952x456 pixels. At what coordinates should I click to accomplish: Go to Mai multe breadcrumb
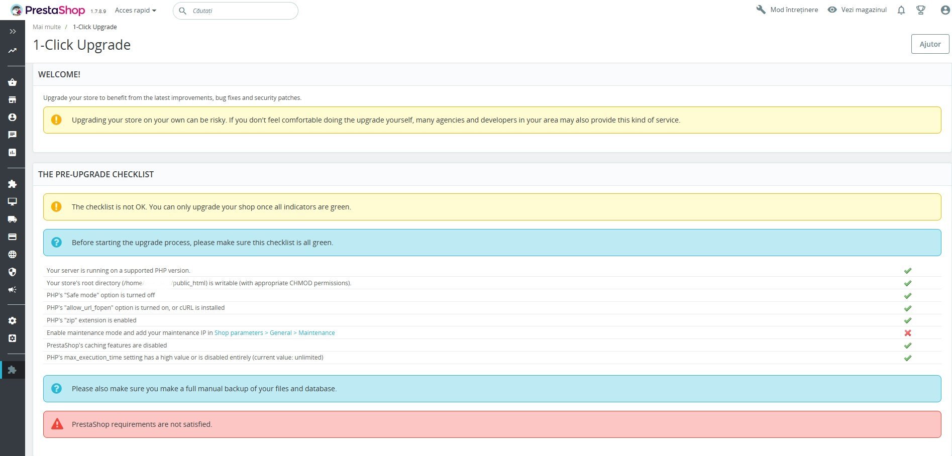point(47,27)
